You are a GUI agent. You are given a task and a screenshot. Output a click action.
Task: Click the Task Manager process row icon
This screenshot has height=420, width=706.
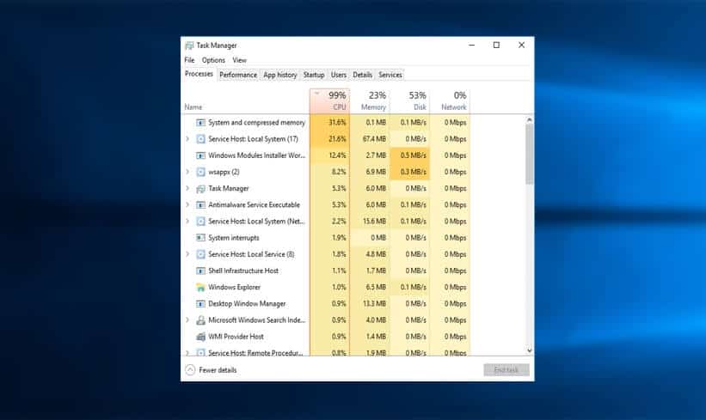click(201, 188)
